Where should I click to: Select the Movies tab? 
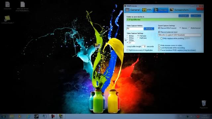click(x=161, y=10)
